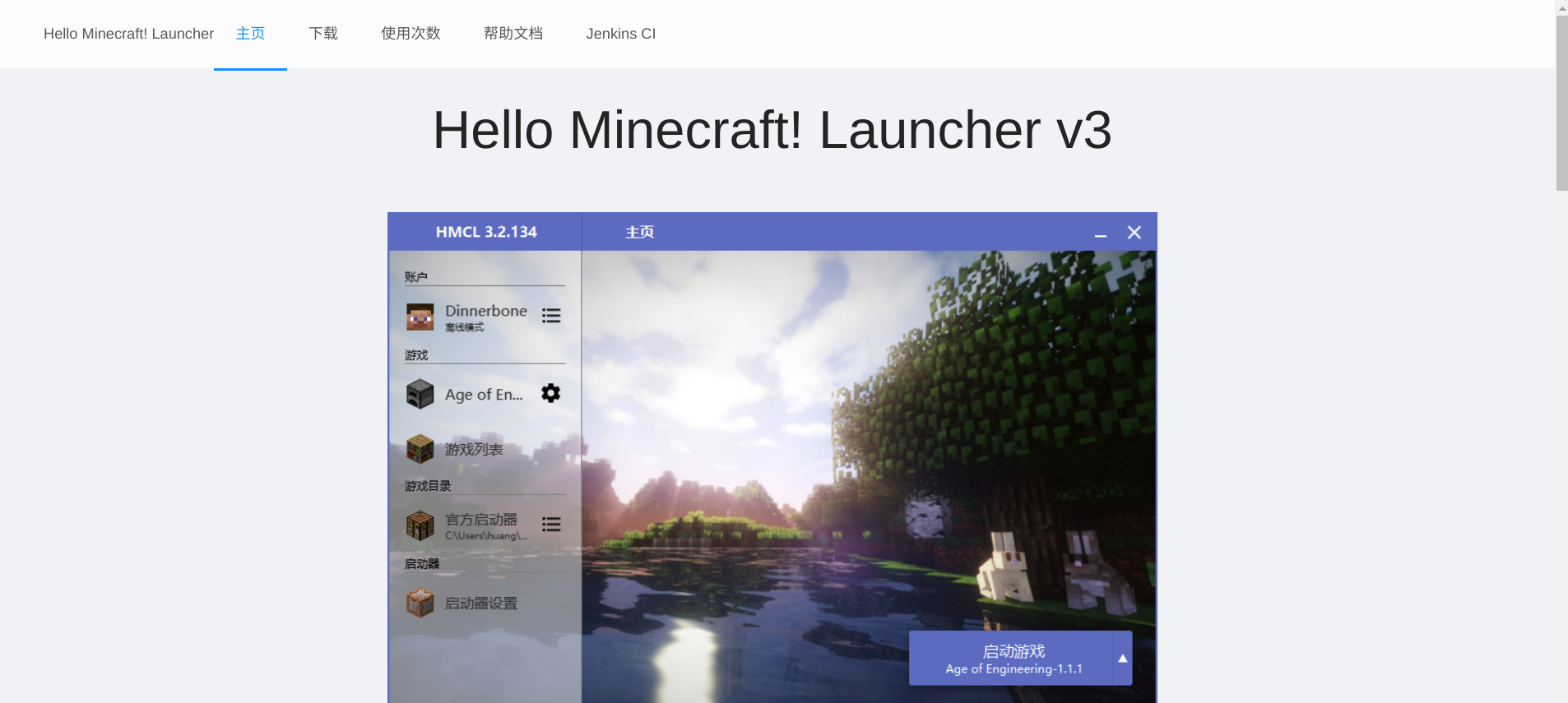The height and width of the screenshot is (703, 1568).
Task: Click the Hello Minecraft! Launcher brand link
Action: pyautogui.click(x=128, y=34)
